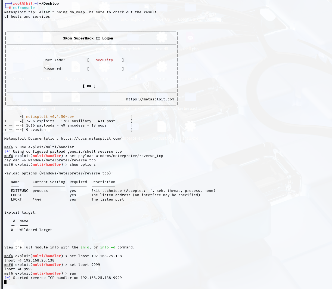Click the LHOST option name in table
Image resolution: width=332 pixels, height=289 pixels.
point(16,195)
